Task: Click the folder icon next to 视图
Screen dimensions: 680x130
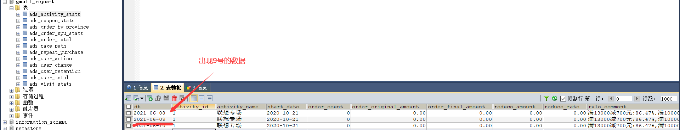Action: click(18, 90)
